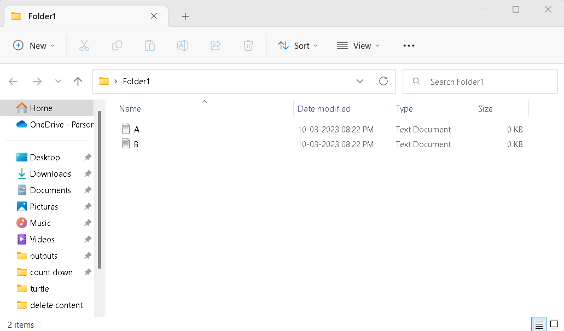Click the back navigation arrow
This screenshot has width=564, height=331.
click(13, 81)
